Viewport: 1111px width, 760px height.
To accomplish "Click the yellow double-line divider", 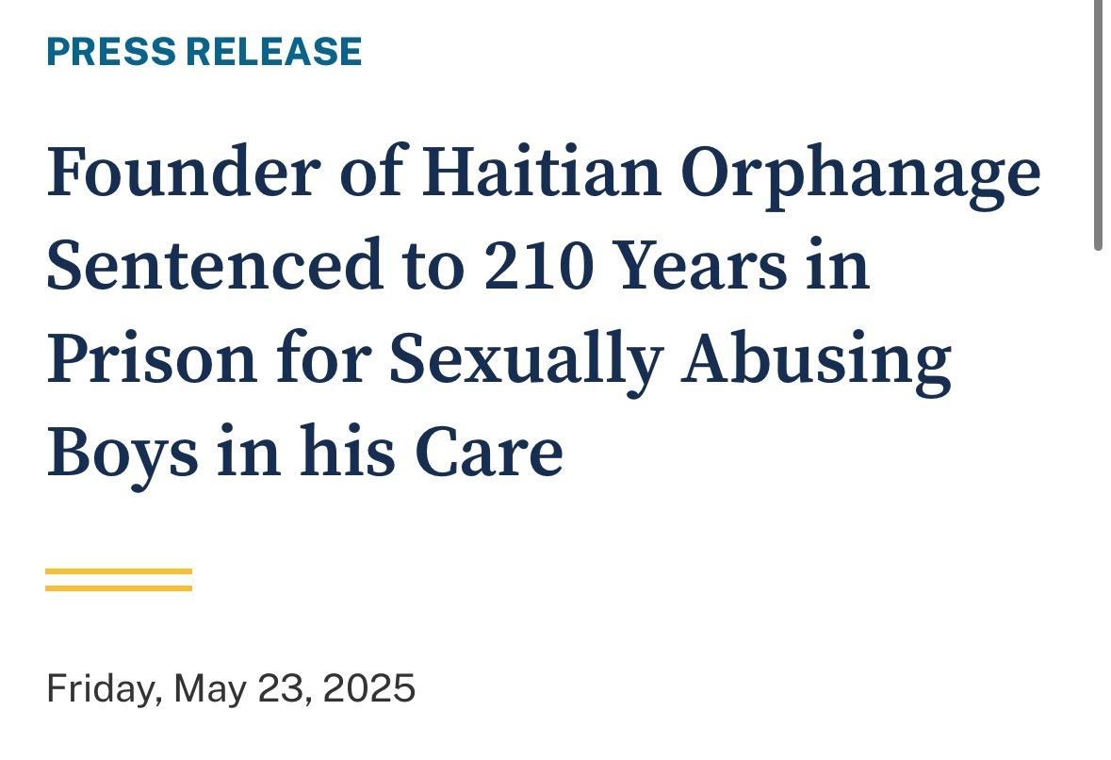I will pos(119,580).
